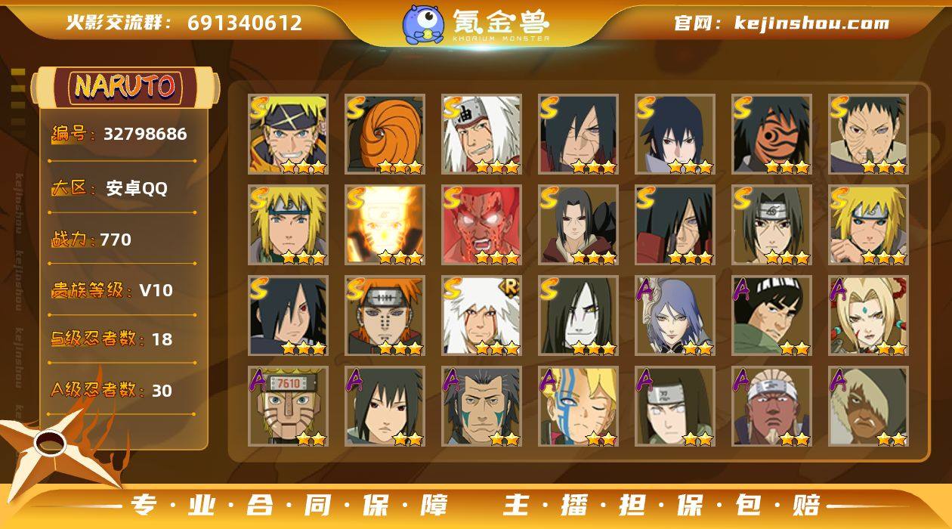Choose the blue-haired Konan A-rank portrait
Viewport: 952px width, 529px height.
click(675, 316)
